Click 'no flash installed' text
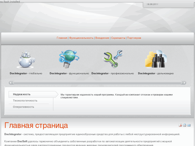Viewport: 195px width, 146px height. click(x=10, y=2)
